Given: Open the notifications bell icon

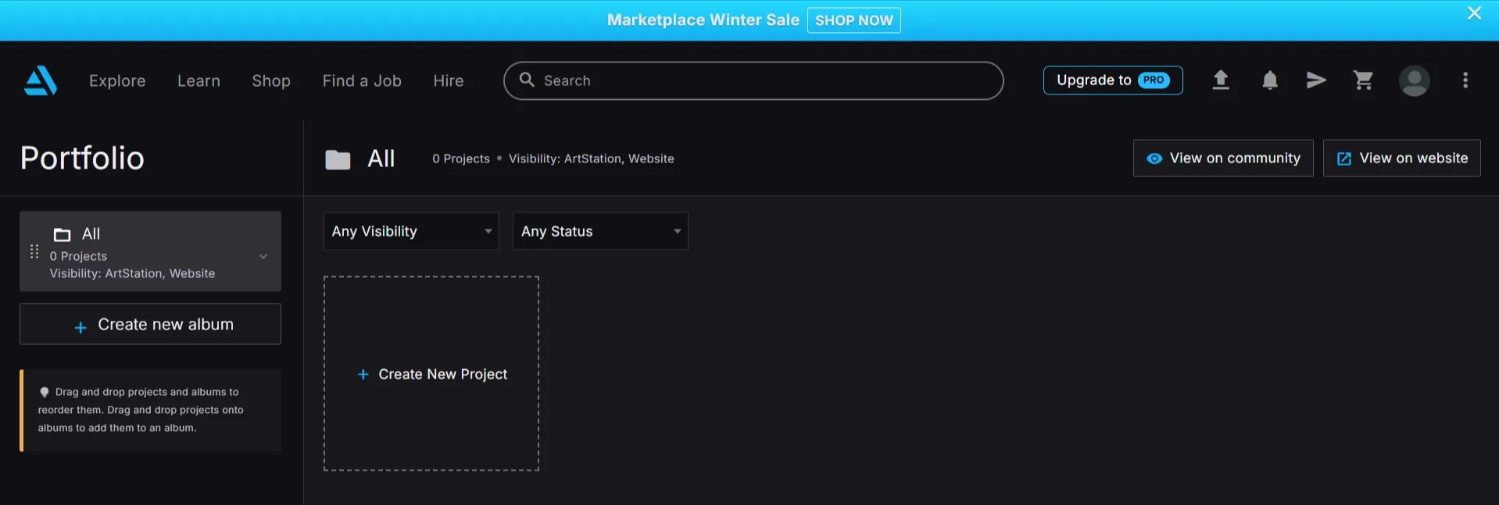Looking at the screenshot, I should coord(1270,80).
